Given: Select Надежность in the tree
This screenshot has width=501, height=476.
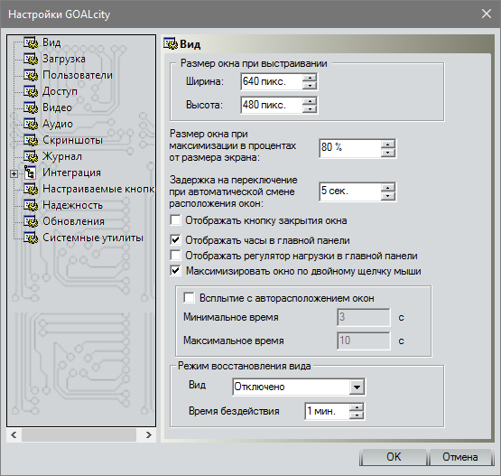Looking at the screenshot, I should click(73, 206).
